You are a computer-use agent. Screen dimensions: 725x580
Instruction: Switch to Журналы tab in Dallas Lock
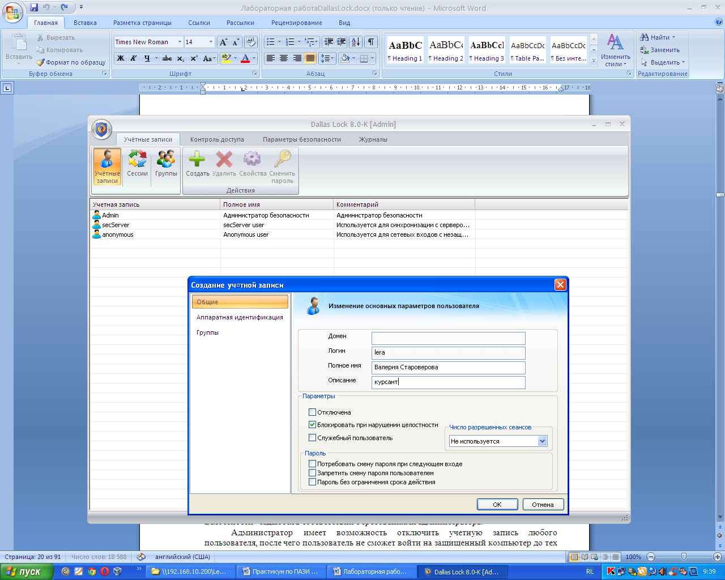(373, 139)
